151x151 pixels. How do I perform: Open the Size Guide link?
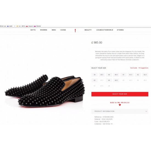pyautogui.click(x=134, y=68)
